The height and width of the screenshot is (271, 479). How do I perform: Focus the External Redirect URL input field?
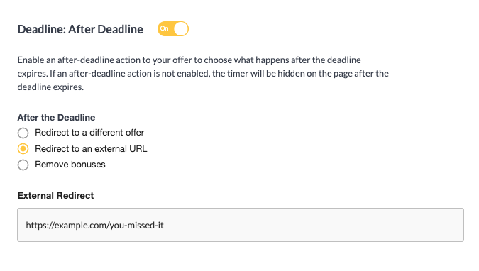[241, 225]
